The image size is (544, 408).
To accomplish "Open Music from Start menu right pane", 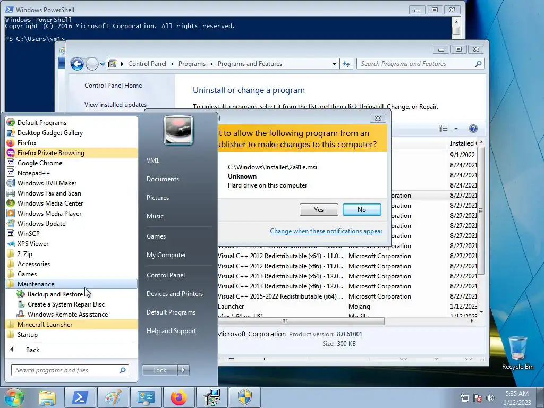I will click(155, 216).
